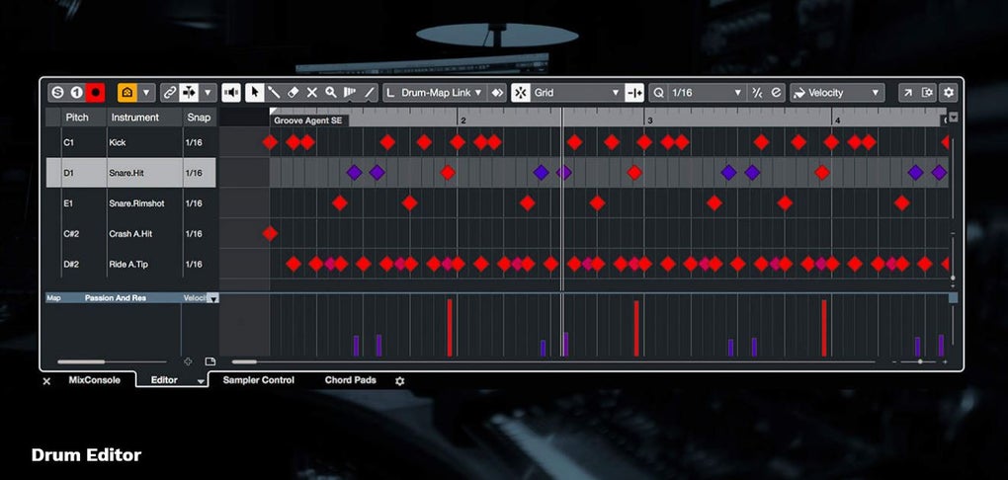Click the Groove Agent SE part label
Image resolution: width=1008 pixels, height=480 pixels.
tap(308, 120)
